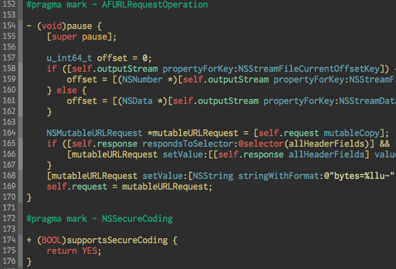This screenshot has width=396, height=269.
Task: Click NSStreamFileCurrentOffsetKey on line 158
Action: [x=309, y=69]
